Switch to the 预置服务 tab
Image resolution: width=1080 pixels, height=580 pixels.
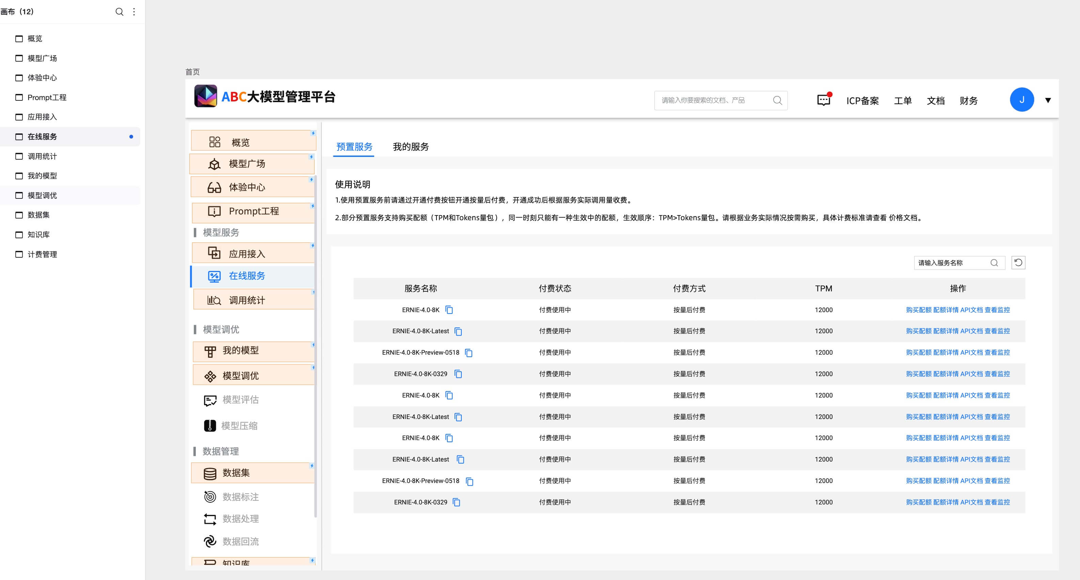[354, 147]
